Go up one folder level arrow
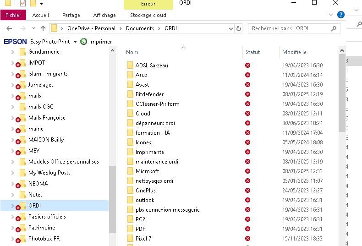The height and width of the screenshot is (246, 362). 43,28
